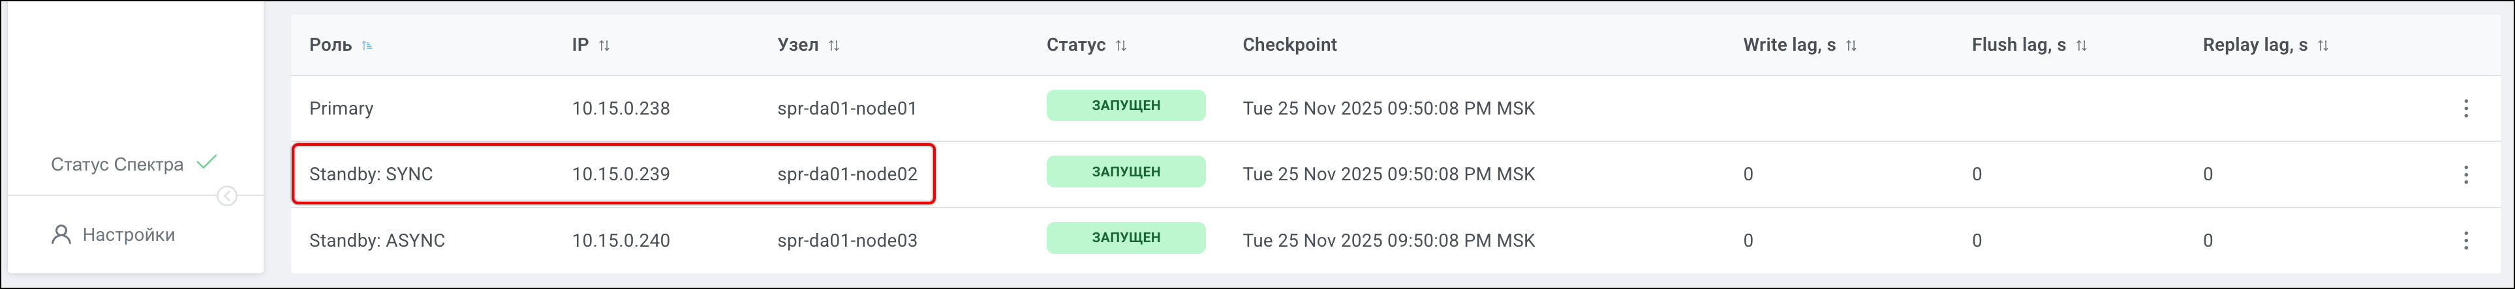Screen dimensions: 2515x289
Task: Click IP address 10.15.0.238
Action: [621, 108]
